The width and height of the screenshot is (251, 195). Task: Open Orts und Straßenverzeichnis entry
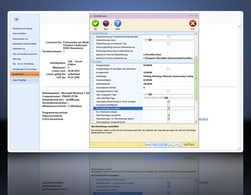25,54
